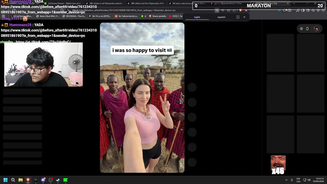This screenshot has height=184, width=327.
Task: Click the TikTok coins icon near profile
Action: 301,29
